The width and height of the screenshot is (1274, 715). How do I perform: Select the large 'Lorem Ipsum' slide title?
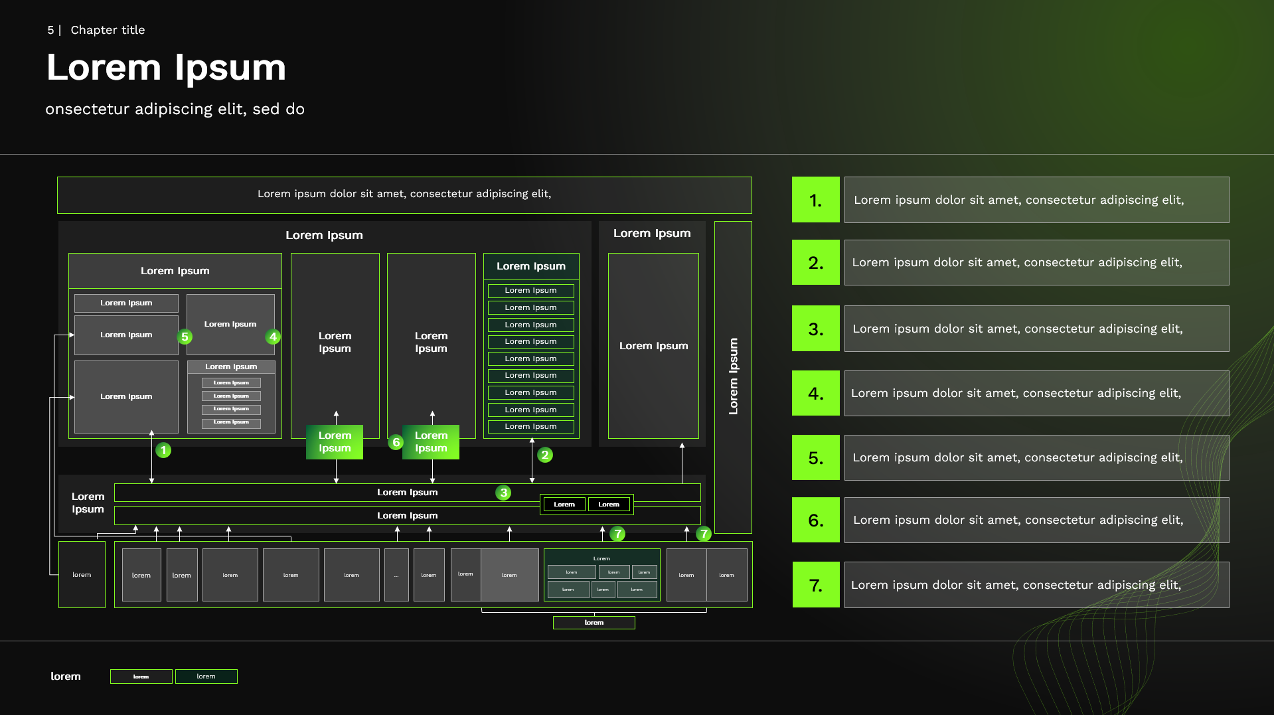tap(166, 68)
